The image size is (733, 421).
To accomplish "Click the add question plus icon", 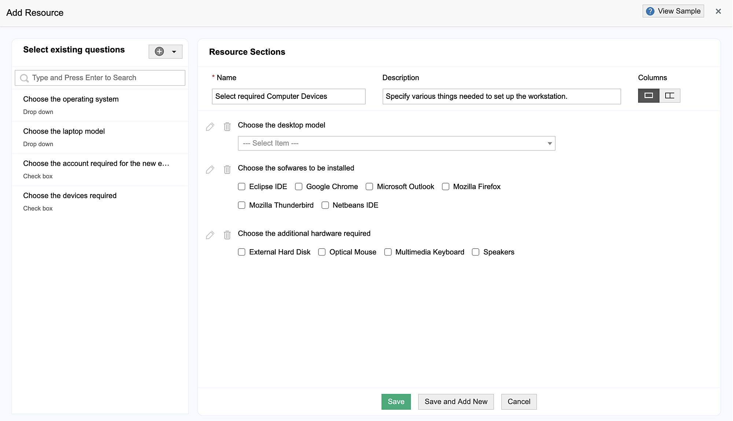I will pos(159,52).
